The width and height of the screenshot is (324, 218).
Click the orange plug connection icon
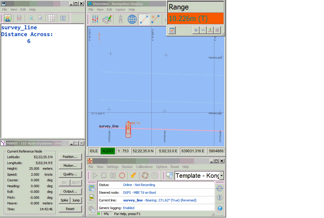tap(133, 175)
